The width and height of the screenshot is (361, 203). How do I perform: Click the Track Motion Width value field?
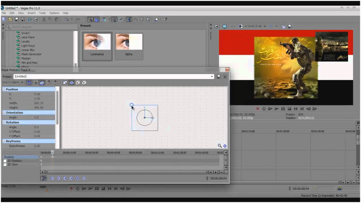pyautogui.click(x=44, y=103)
